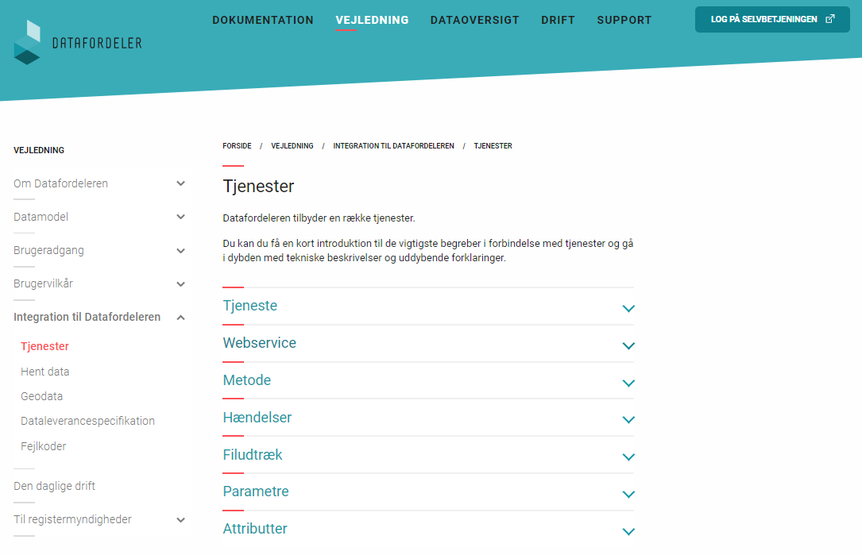Click Log på selvbetjeningen button
The height and width of the screenshot is (555, 862).
(x=772, y=19)
